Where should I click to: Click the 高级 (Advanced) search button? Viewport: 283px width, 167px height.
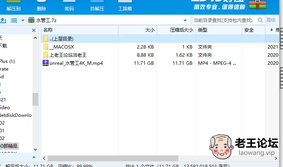tap(271, 20)
